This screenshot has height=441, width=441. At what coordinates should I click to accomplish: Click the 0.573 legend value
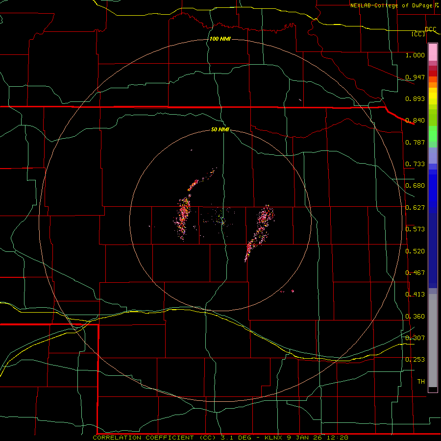[415, 229]
